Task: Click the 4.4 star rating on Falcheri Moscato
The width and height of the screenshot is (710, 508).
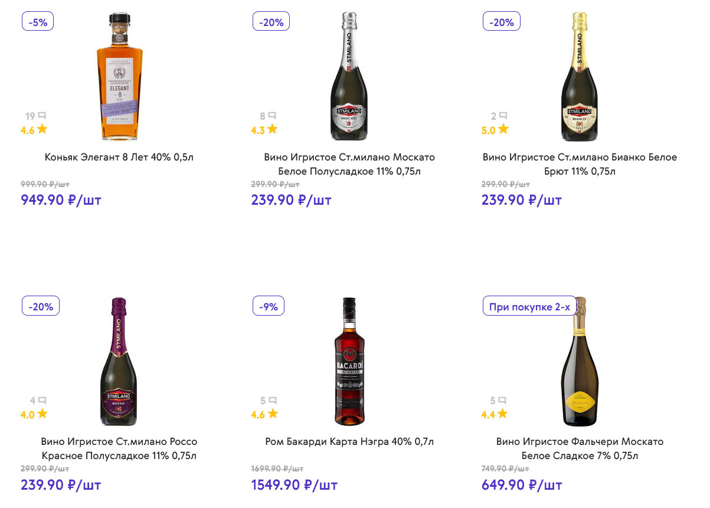Action: pos(495,414)
